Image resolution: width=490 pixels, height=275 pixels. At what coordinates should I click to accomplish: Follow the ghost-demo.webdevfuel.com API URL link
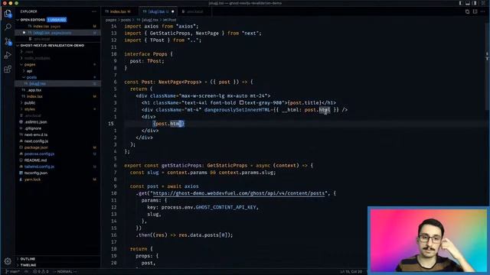coord(238,193)
